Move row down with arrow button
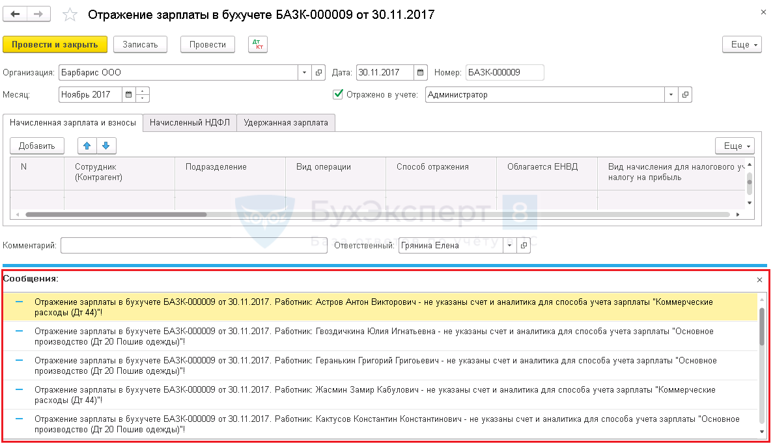 tap(106, 146)
